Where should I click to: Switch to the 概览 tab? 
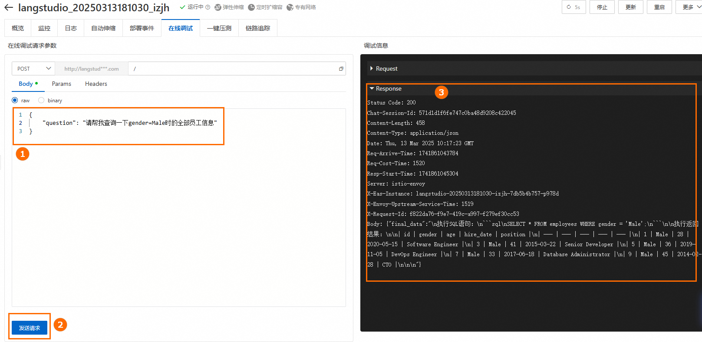click(x=18, y=28)
